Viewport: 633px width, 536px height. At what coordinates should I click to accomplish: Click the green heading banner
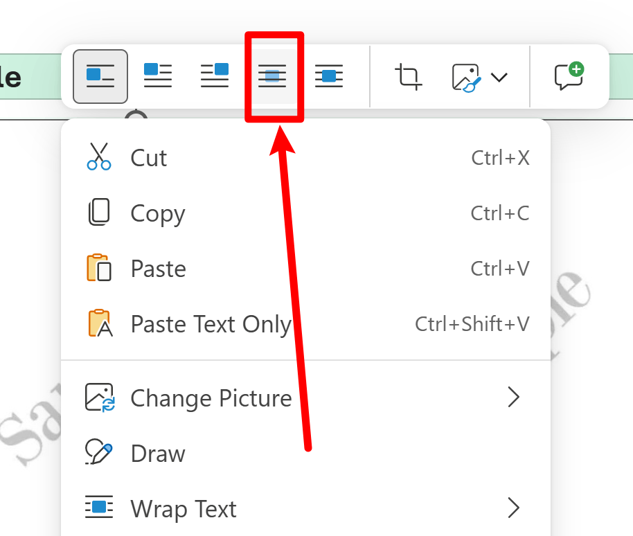[28, 76]
